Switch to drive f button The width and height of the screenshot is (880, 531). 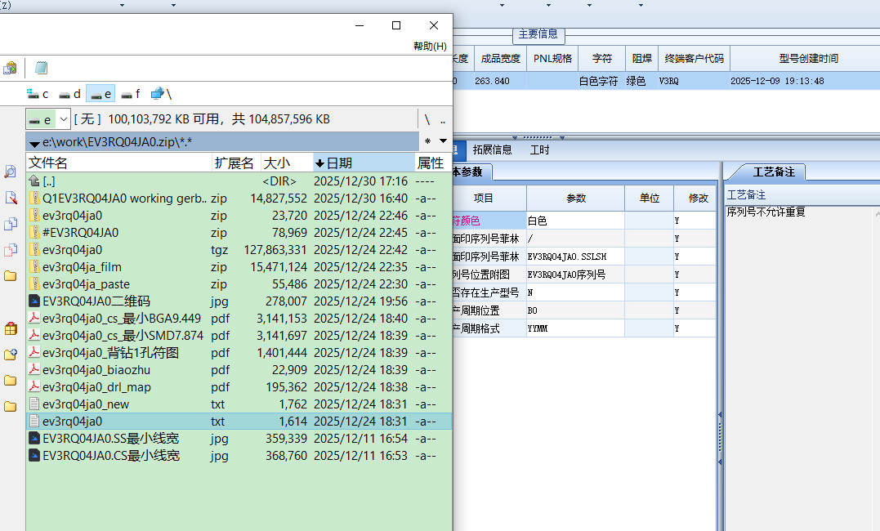pyautogui.click(x=131, y=94)
